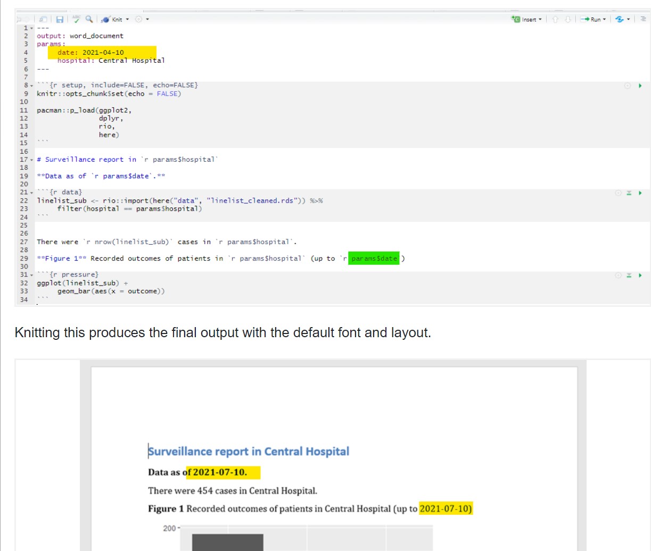651x551 pixels.
Task: Open Find/Replace with the magnifier icon
Action: (89, 19)
